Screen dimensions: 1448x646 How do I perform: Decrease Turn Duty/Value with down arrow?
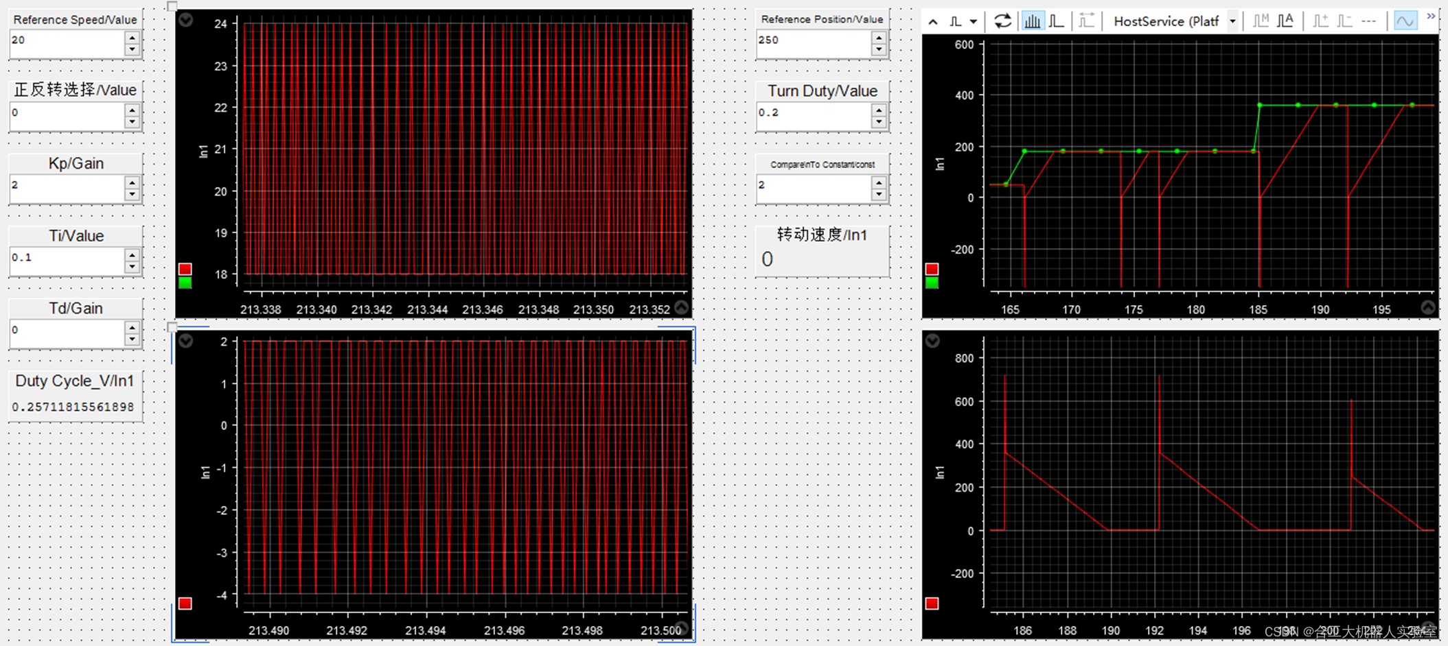[x=879, y=122]
